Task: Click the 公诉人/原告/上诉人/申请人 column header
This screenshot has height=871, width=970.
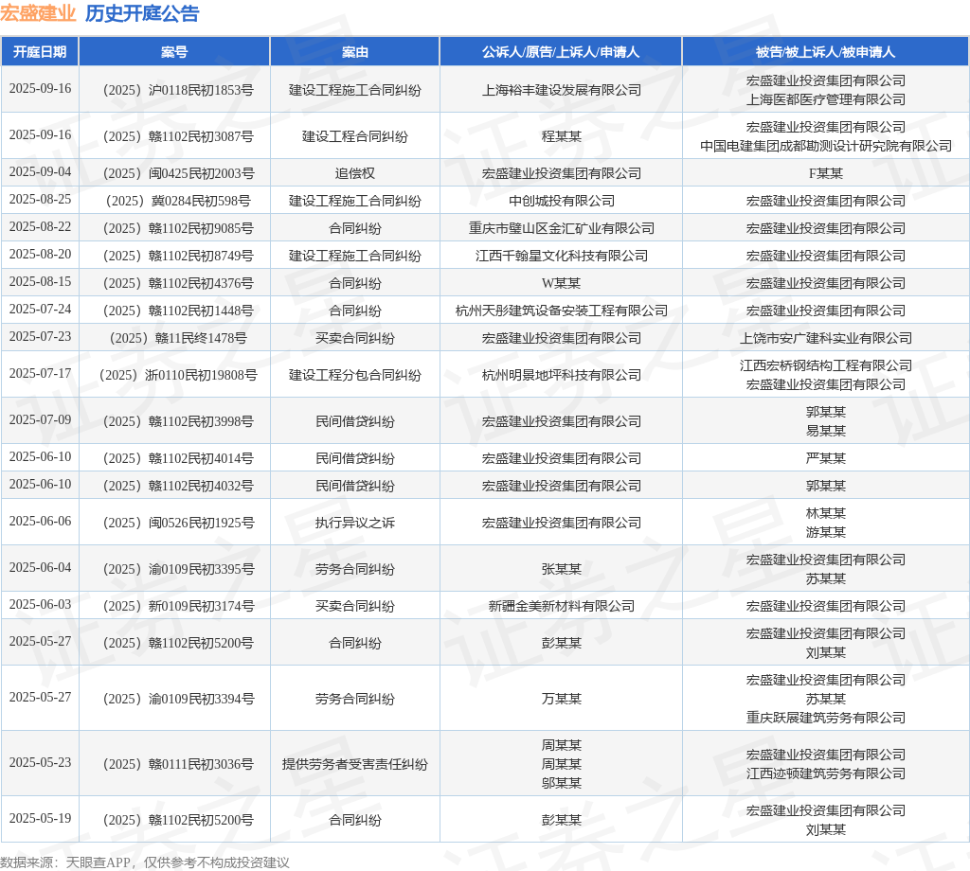Action: 561,52
